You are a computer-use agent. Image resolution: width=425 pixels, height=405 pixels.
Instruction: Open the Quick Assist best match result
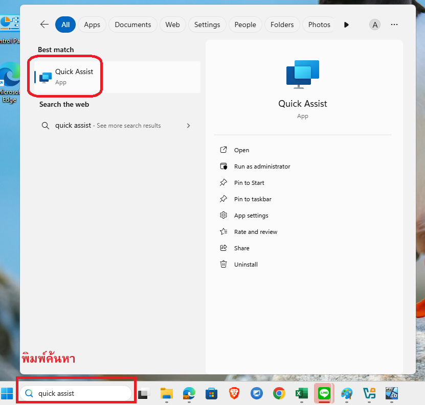coord(117,77)
